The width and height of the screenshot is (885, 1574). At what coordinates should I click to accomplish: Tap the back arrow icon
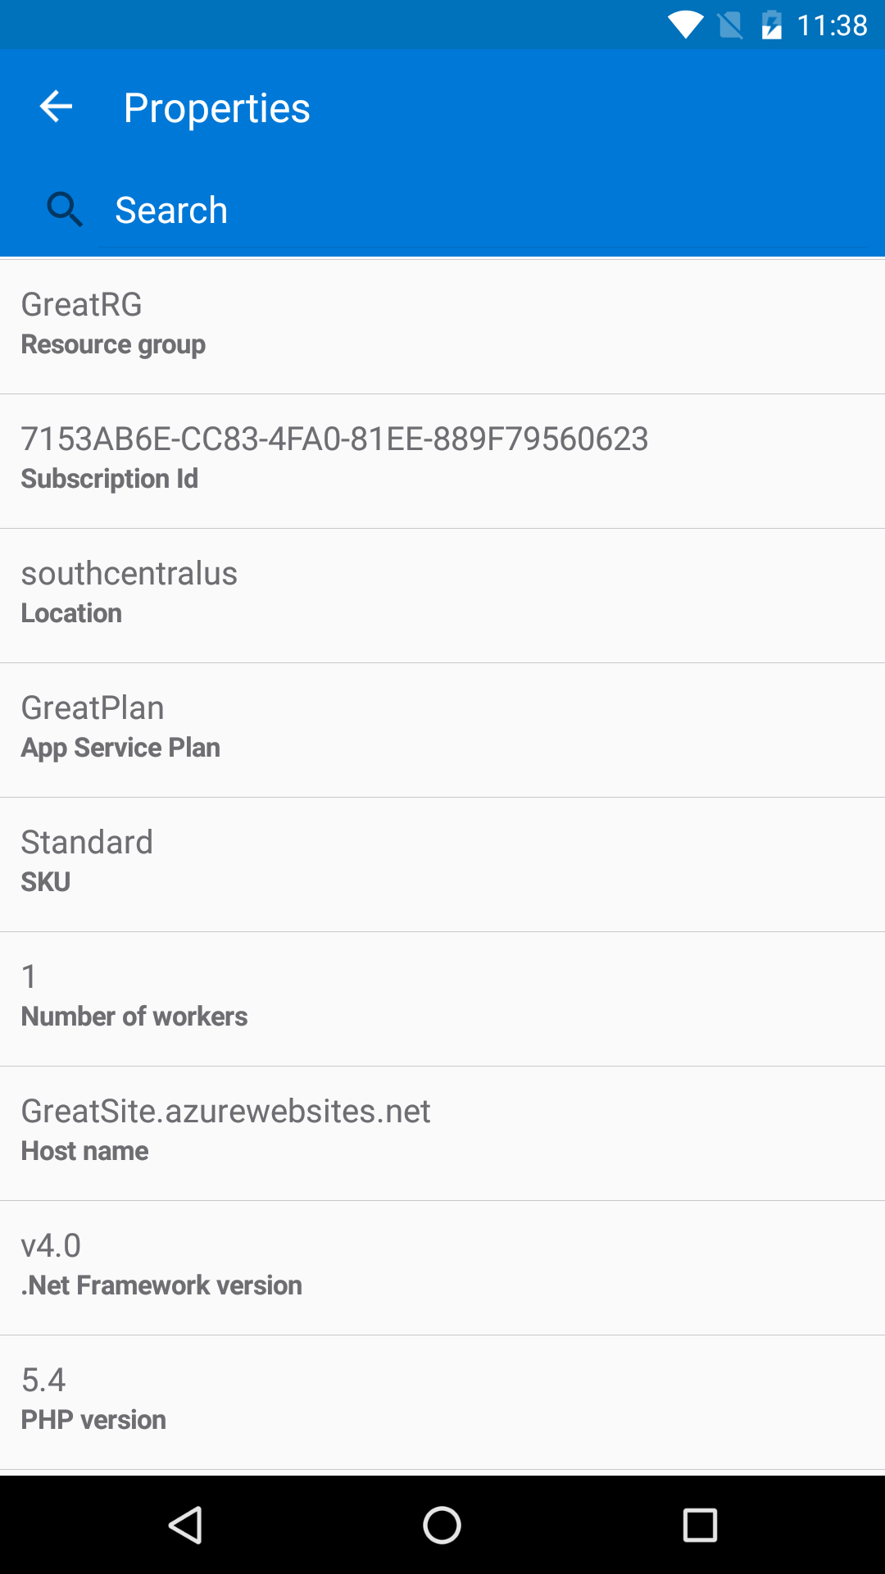56,107
